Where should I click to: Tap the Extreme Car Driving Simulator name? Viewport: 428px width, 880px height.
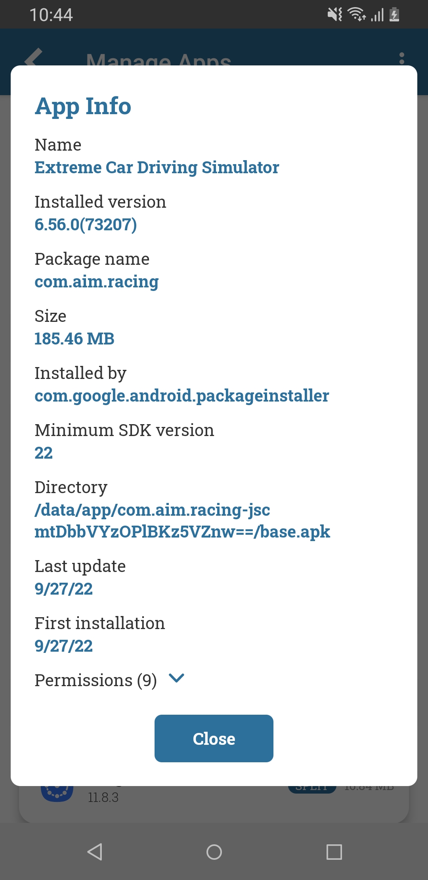pyautogui.click(x=157, y=167)
